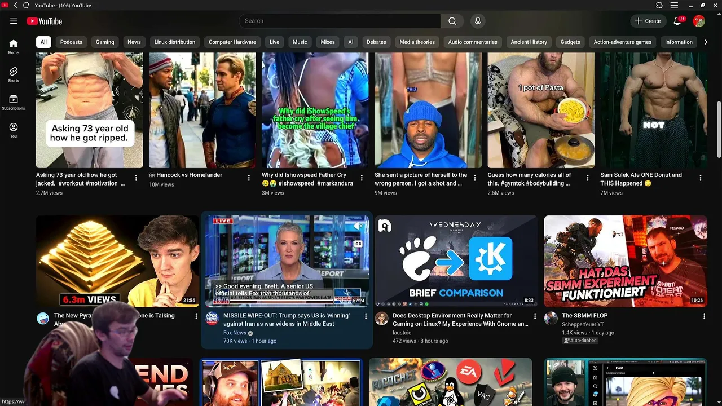Open options for Guess how many calories short
Viewport: 722px width, 406px height.
[x=587, y=178]
